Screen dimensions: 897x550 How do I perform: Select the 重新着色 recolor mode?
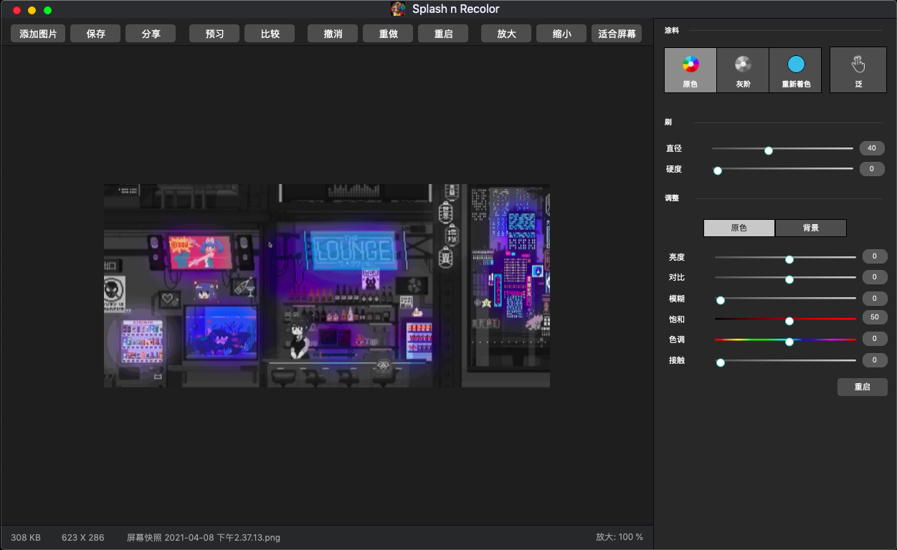point(795,70)
